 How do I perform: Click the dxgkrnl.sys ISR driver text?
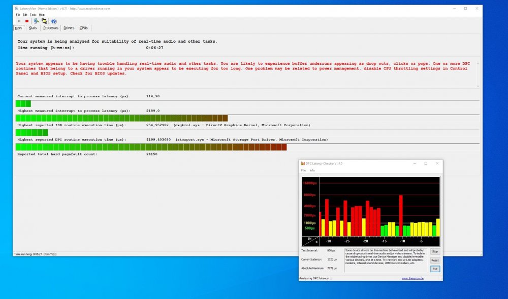click(242, 125)
